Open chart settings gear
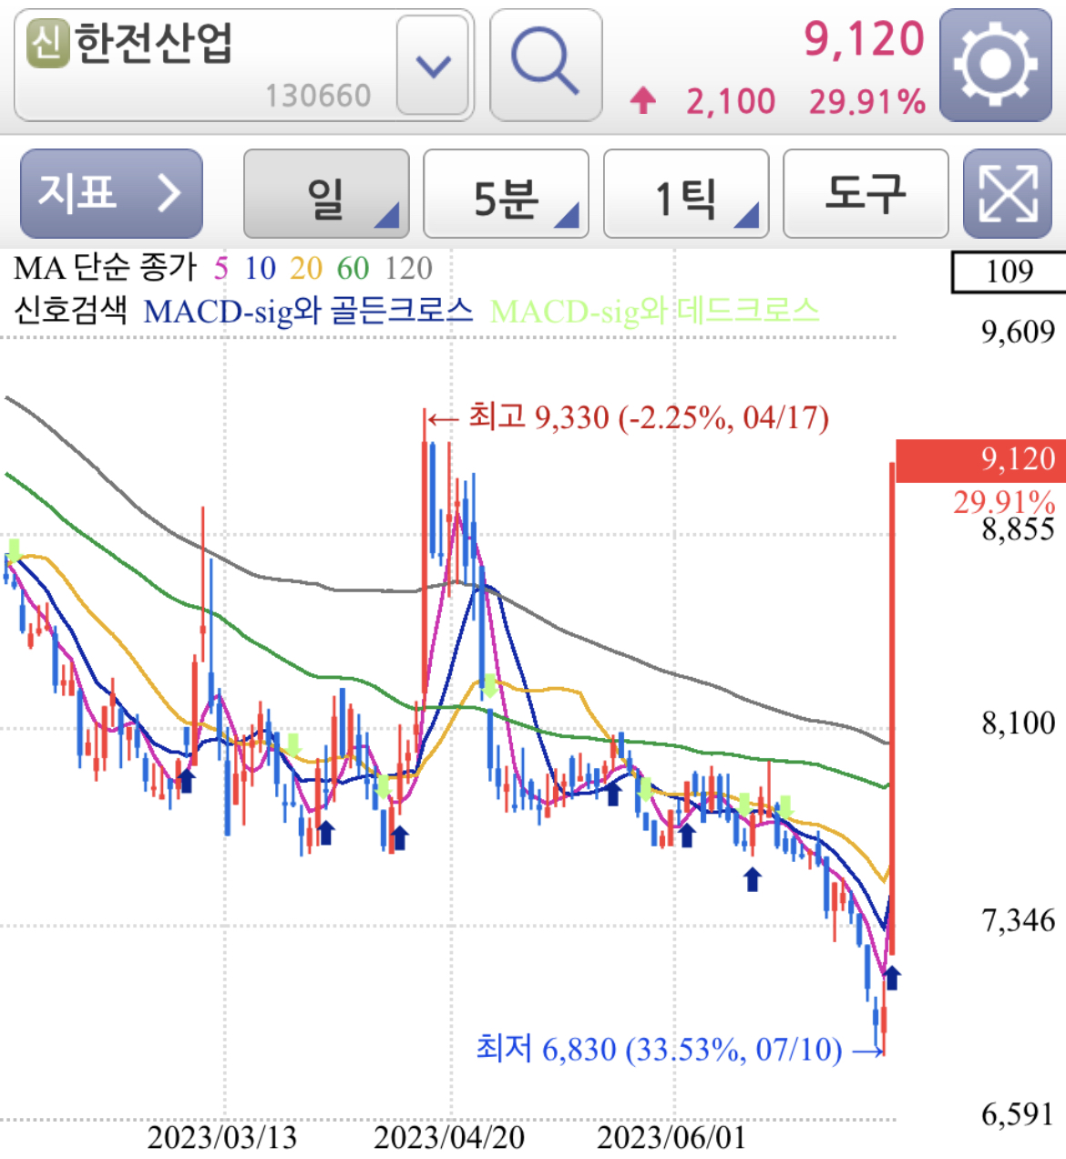The height and width of the screenshot is (1159, 1066). click(x=995, y=65)
